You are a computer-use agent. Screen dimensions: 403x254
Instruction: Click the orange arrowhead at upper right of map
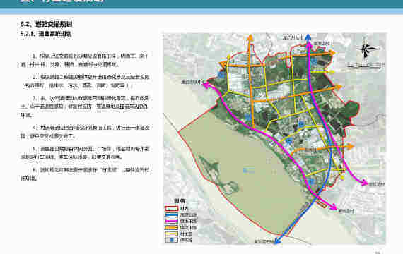coord(332,53)
